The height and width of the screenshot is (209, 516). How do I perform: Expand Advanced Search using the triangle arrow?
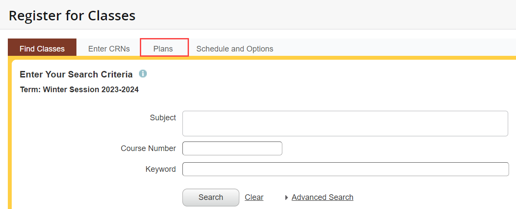286,198
